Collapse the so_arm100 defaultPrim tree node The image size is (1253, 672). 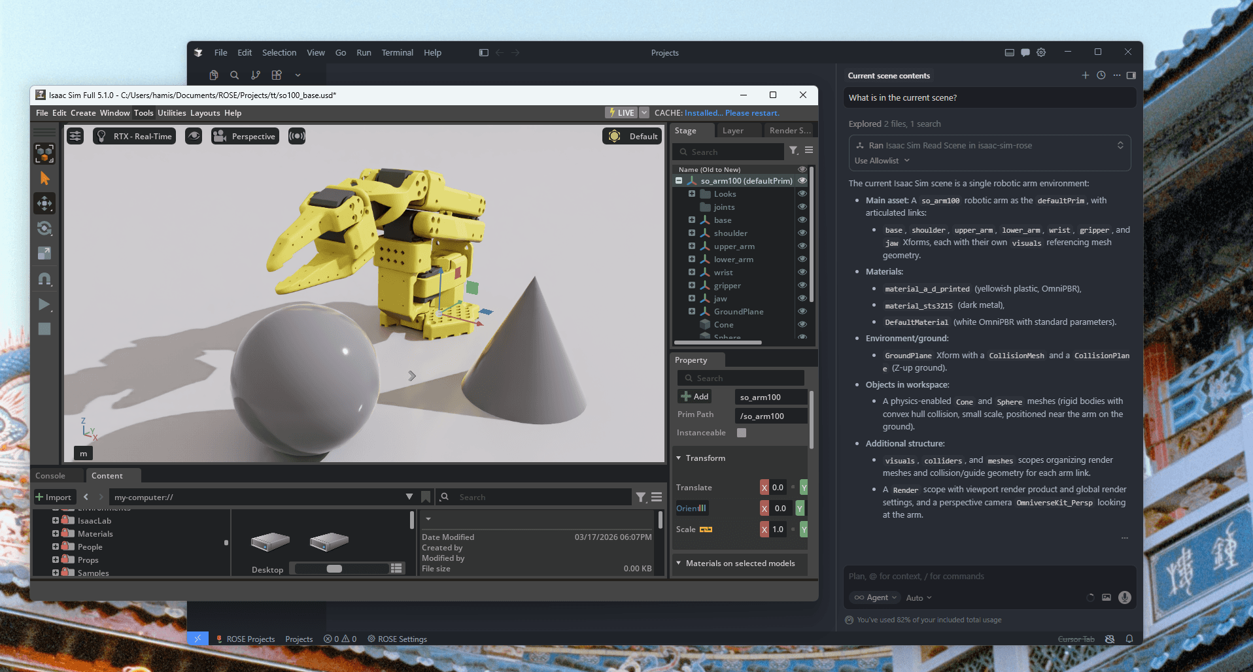[679, 180]
